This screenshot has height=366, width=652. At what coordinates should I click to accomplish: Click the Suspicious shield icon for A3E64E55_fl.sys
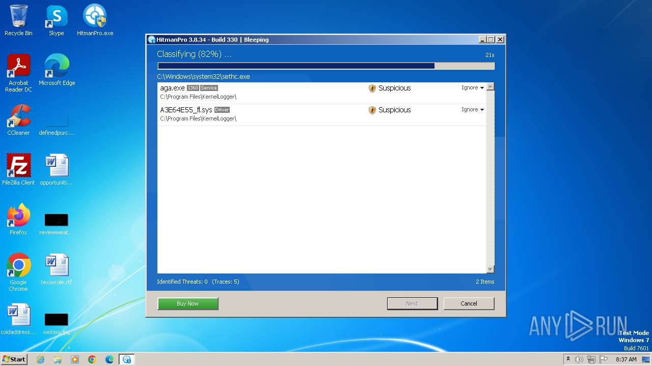click(x=372, y=110)
